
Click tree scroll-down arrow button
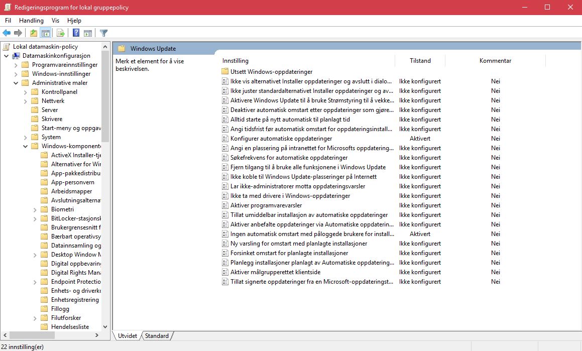[105, 327]
